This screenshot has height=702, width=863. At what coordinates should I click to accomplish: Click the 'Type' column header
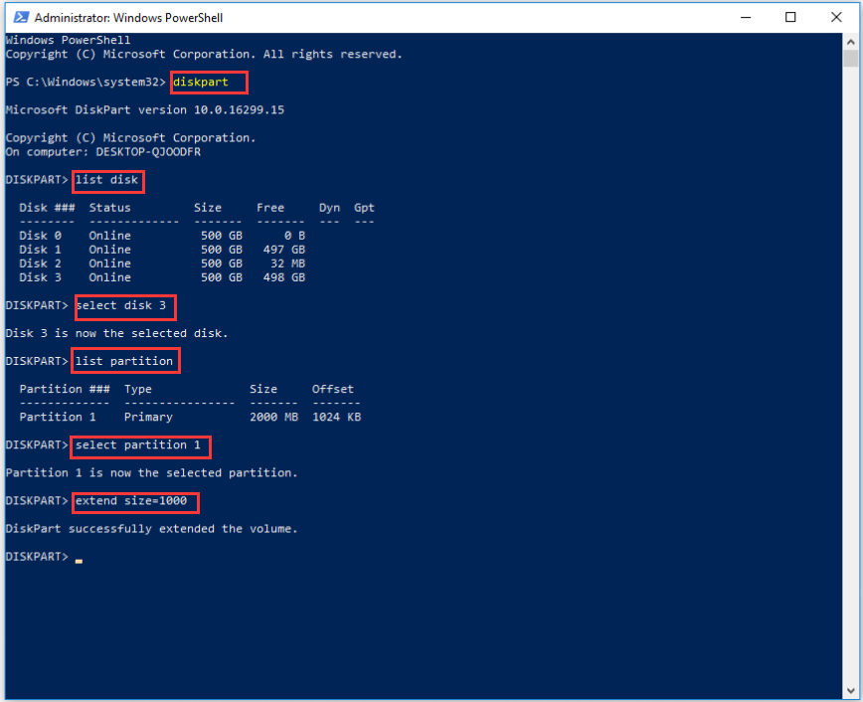(137, 389)
